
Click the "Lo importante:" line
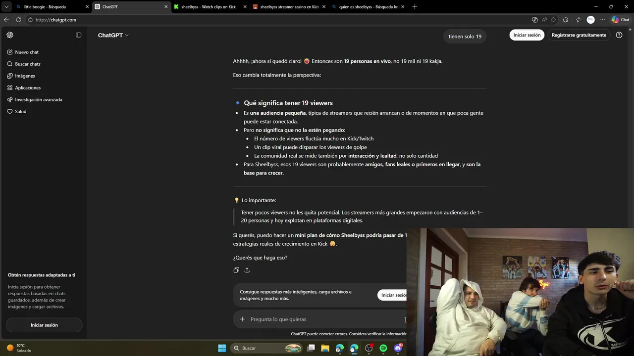coord(259,200)
